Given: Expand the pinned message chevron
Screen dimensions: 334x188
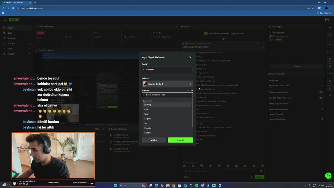Looking at the screenshot, I should tap(263, 48).
